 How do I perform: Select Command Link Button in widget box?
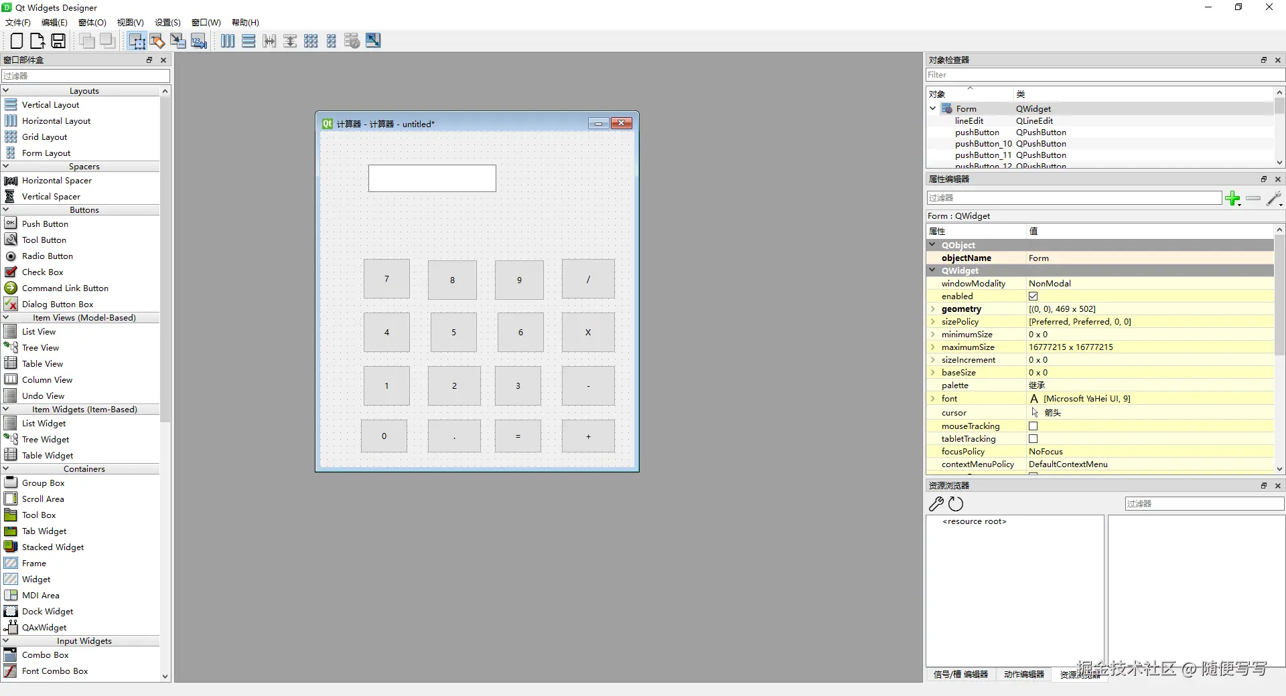point(65,288)
